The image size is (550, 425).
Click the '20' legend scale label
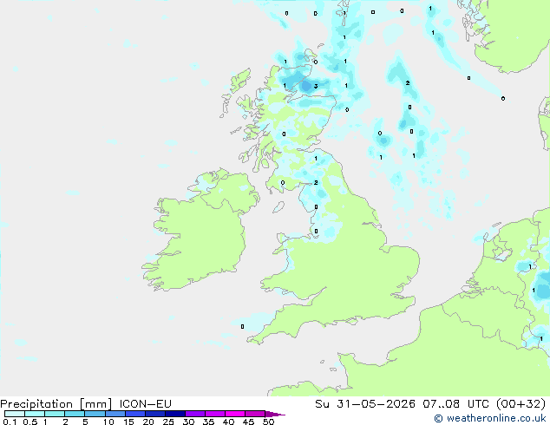point(148,422)
